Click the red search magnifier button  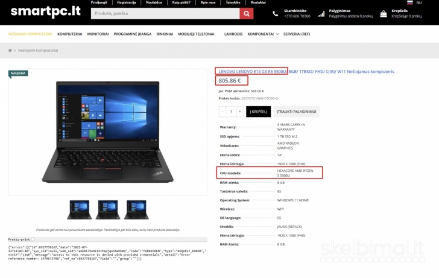[247, 13]
